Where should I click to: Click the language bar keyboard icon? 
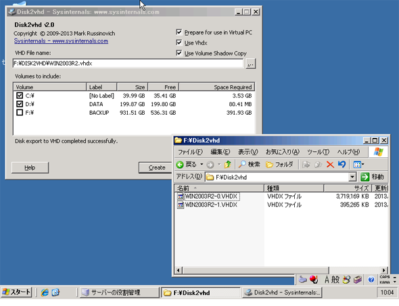(302, 280)
